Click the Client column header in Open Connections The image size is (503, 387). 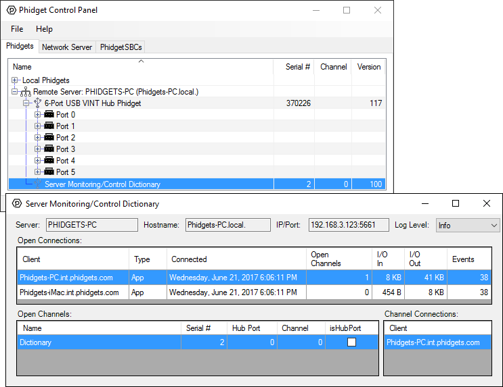point(74,259)
